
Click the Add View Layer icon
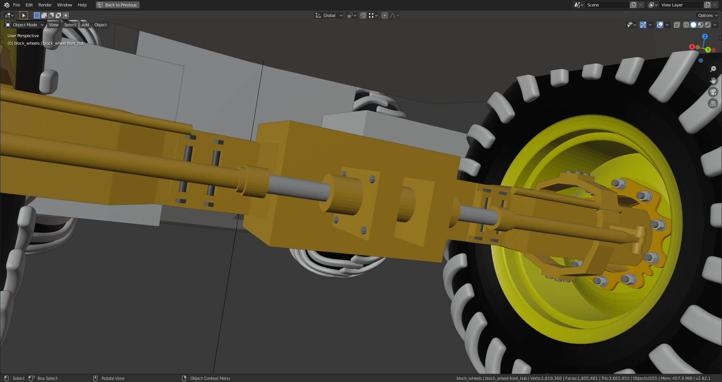[x=707, y=5]
